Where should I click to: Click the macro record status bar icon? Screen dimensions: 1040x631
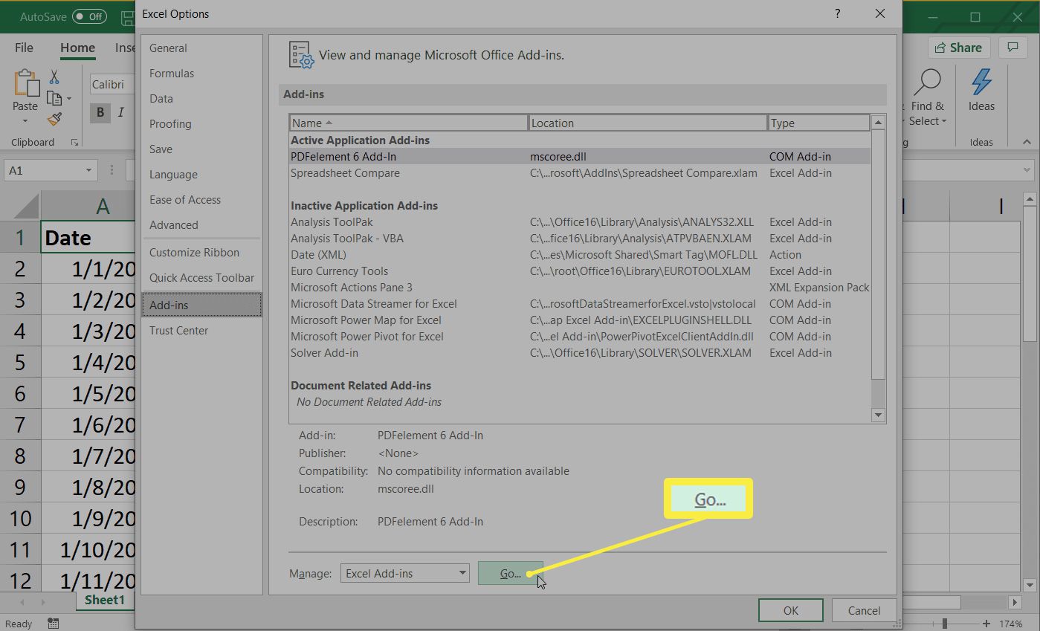(x=53, y=624)
